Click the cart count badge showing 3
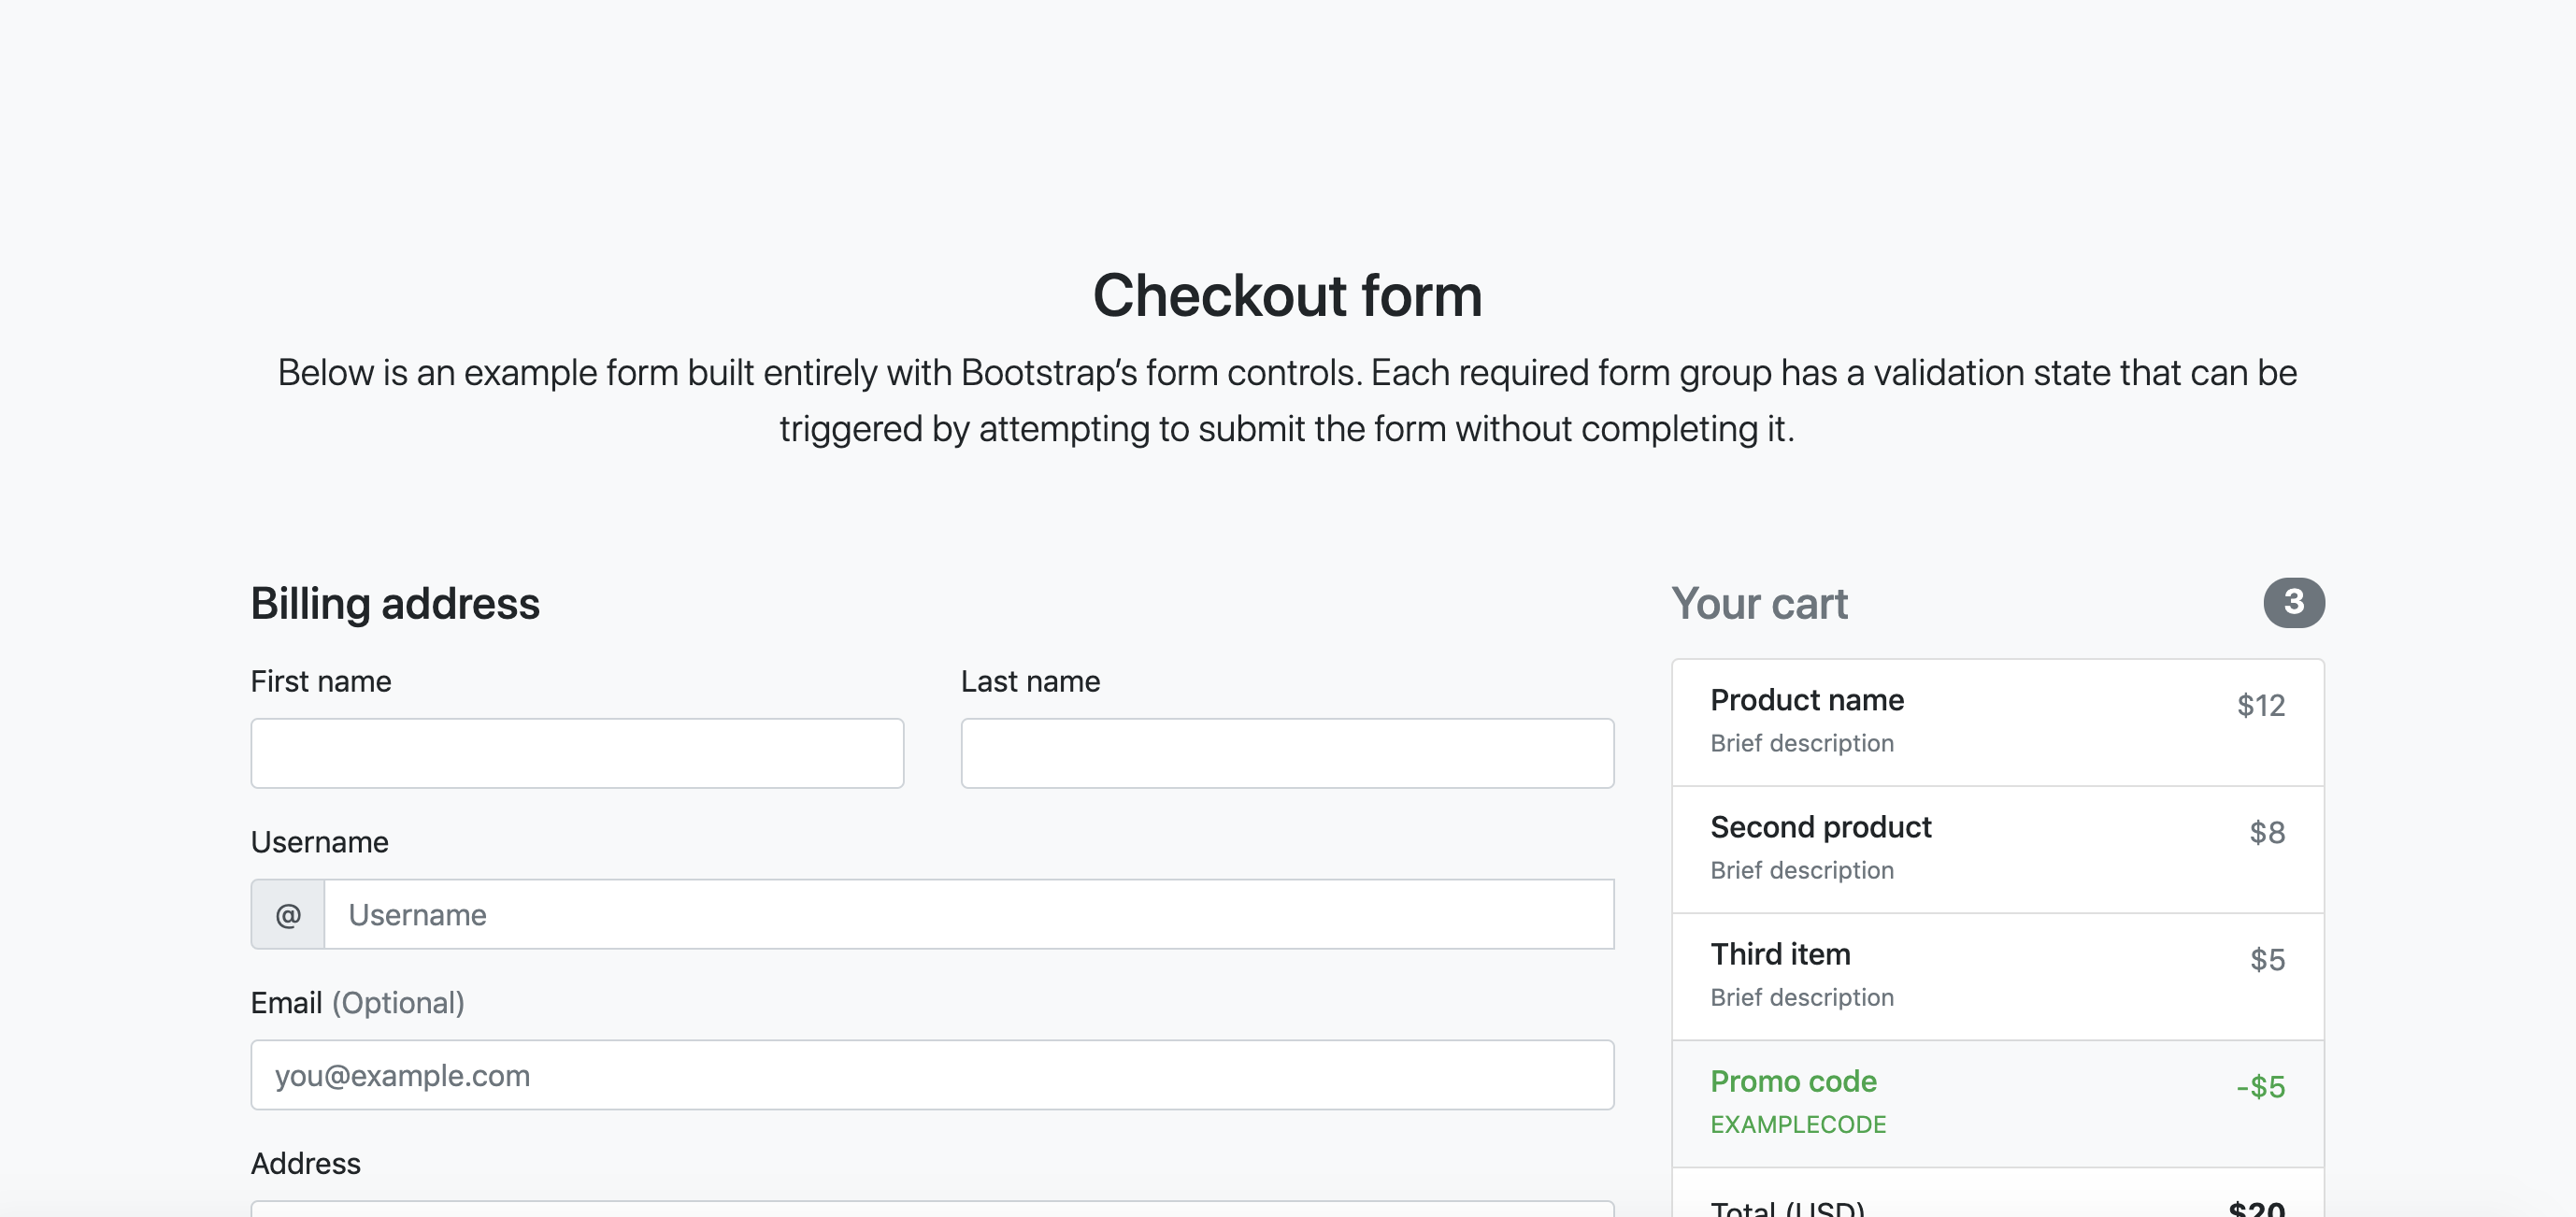 tap(2293, 602)
